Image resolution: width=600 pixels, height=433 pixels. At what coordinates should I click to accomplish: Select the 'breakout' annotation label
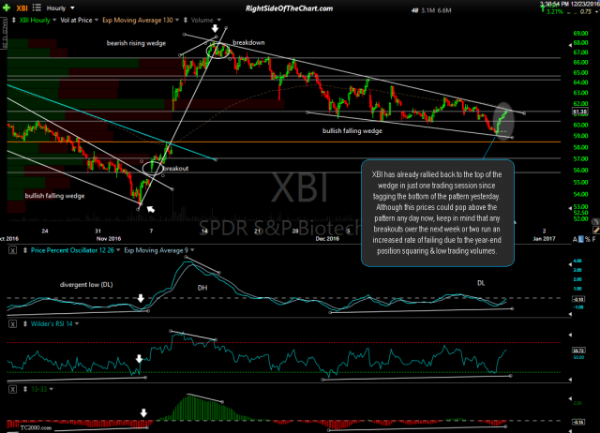pos(176,169)
